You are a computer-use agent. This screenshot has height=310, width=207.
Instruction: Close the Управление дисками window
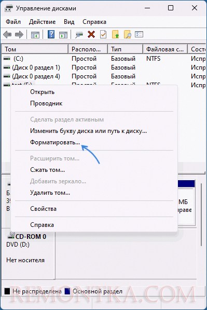click(x=195, y=8)
